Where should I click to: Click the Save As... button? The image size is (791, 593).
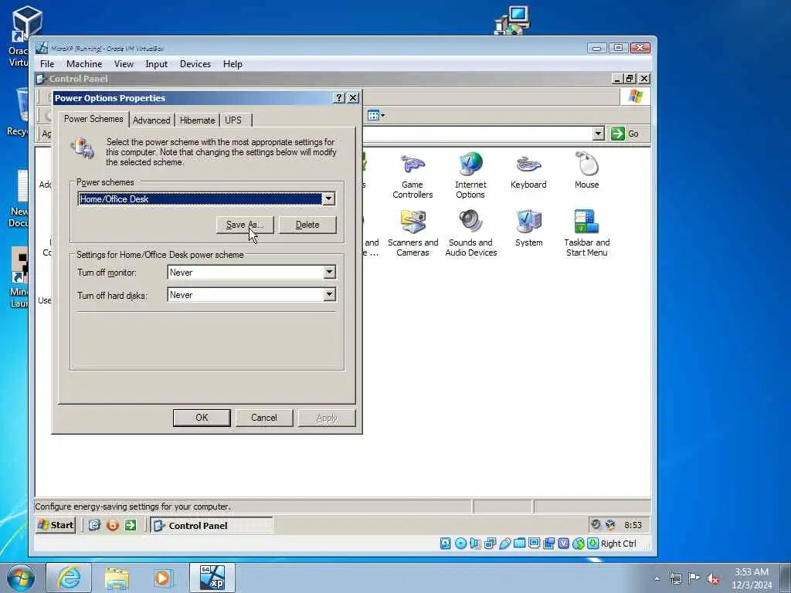tap(245, 225)
